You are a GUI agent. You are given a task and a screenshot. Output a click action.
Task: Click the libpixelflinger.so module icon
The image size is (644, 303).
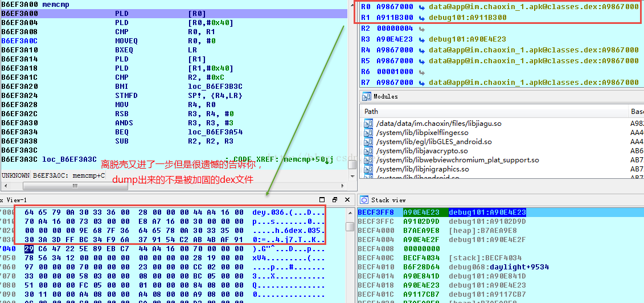coord(368,133)
